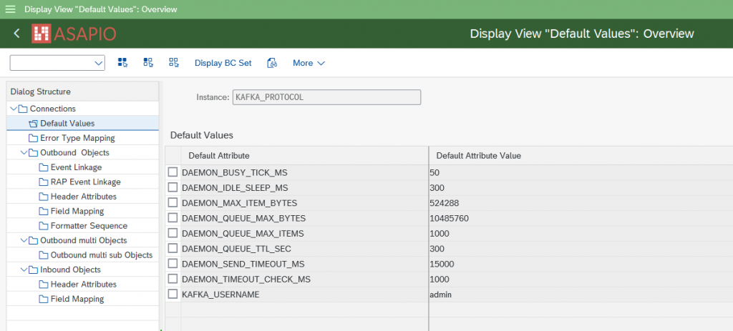Open the command field dropdown
Image resolution: width=733 pixels, height=331 pixels.
point(99,64)
